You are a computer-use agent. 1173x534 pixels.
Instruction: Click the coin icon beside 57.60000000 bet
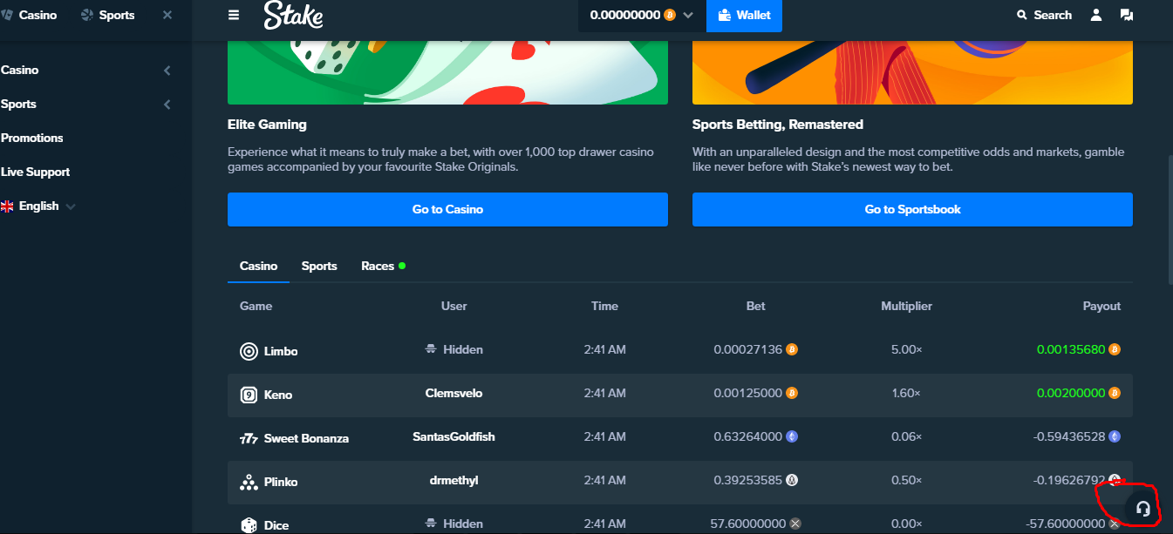795,524
